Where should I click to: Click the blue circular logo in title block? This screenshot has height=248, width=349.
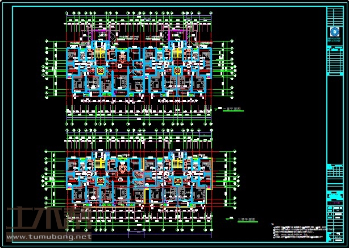pyautogui.click(x=334, y=32)
